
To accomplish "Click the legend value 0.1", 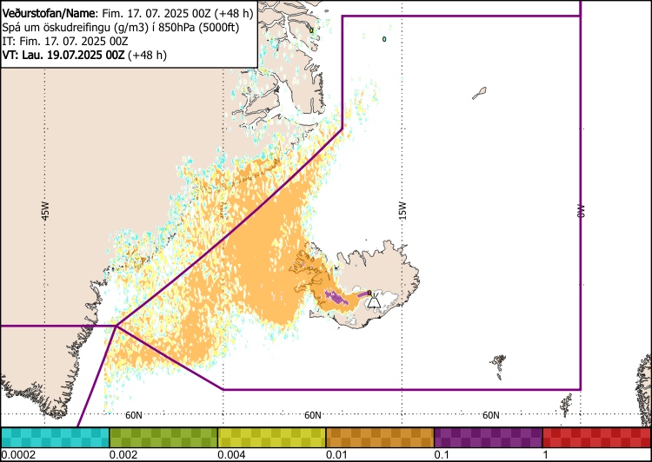I will [x=442, y=454].
